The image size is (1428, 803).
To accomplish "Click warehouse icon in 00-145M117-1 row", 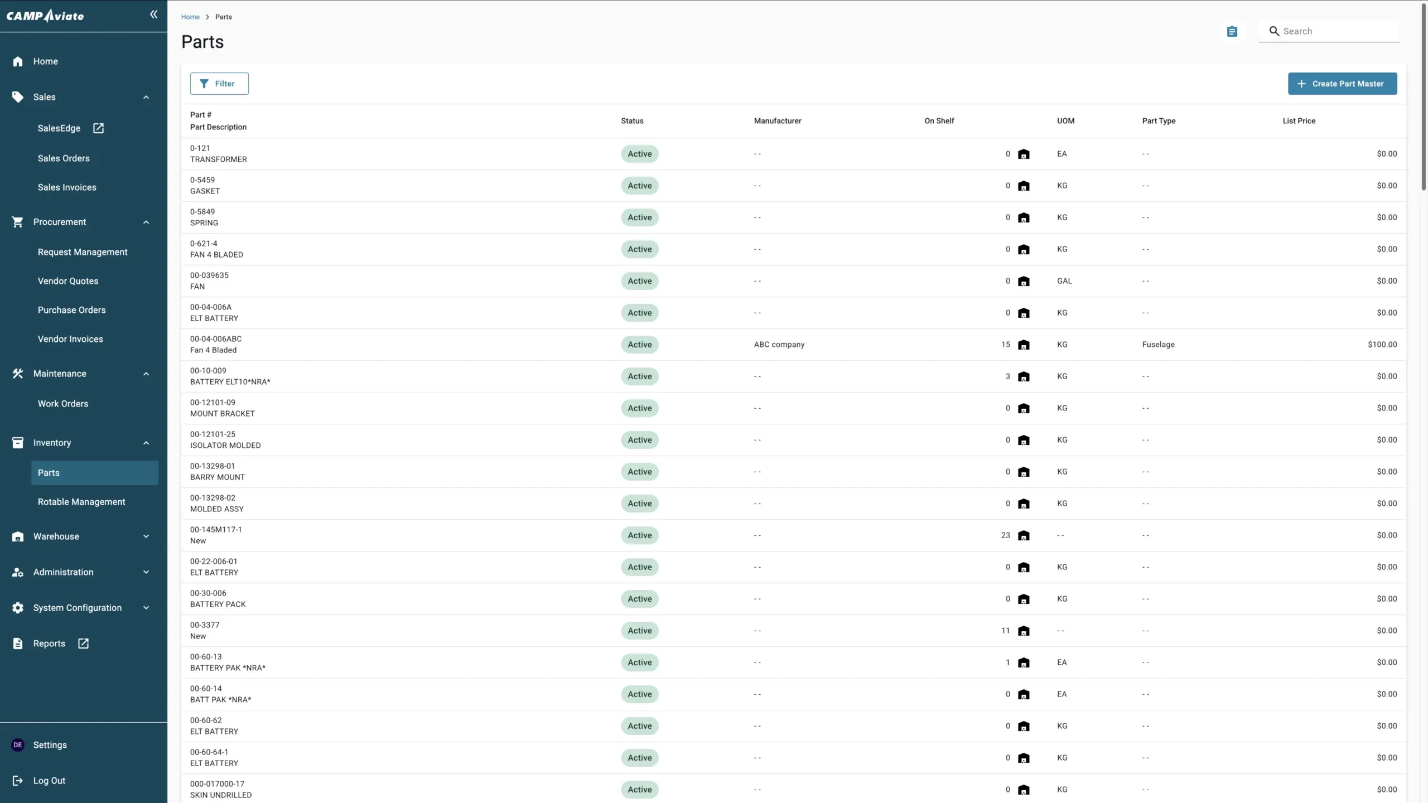I will click(x=1023, y=536).
